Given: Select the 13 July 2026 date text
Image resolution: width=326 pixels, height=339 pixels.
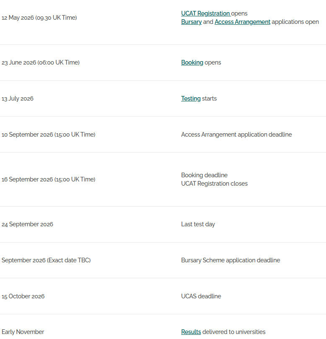Looking at the screenshot, I should pyautogui.click(x=18, y=98).
